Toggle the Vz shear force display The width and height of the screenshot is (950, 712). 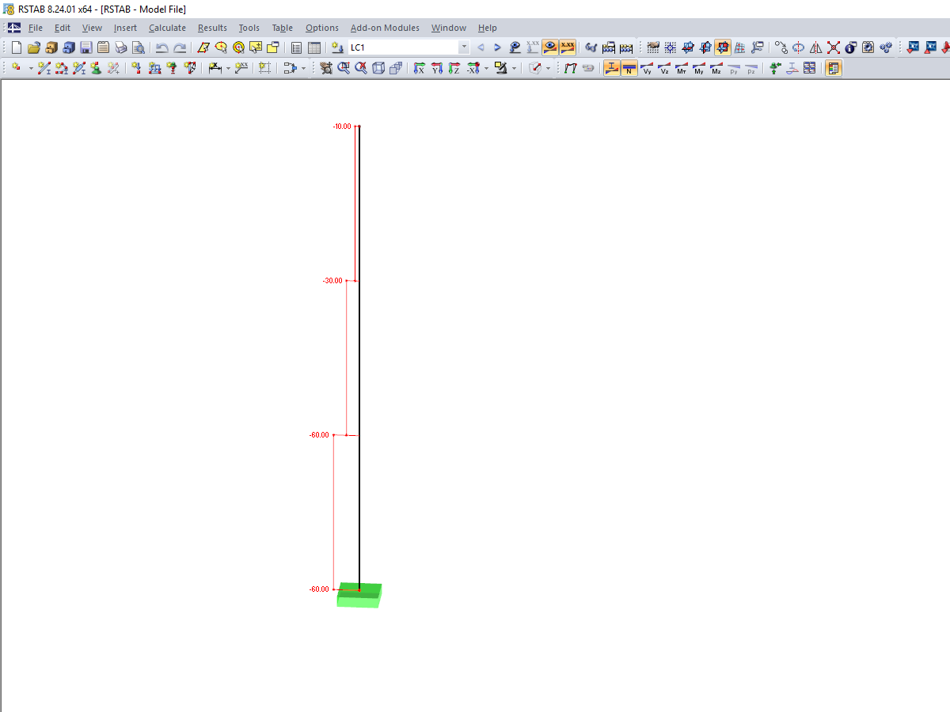[663, 68]
